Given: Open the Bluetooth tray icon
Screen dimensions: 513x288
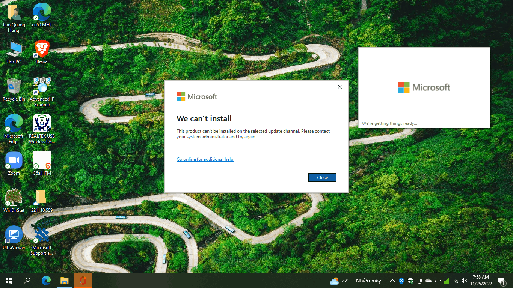Looking at the screenshot, I should tap(401, 280).
